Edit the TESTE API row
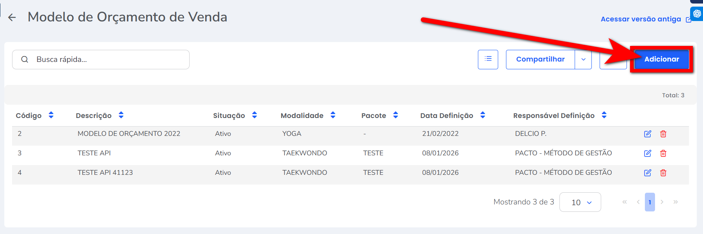703x234 pixels. [647, 153]
